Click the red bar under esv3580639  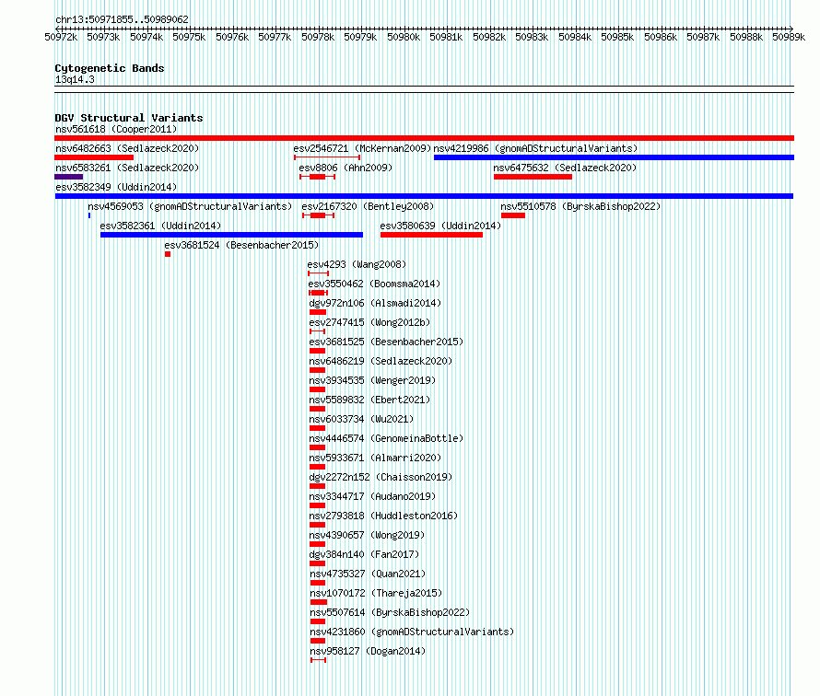(431, 235)
